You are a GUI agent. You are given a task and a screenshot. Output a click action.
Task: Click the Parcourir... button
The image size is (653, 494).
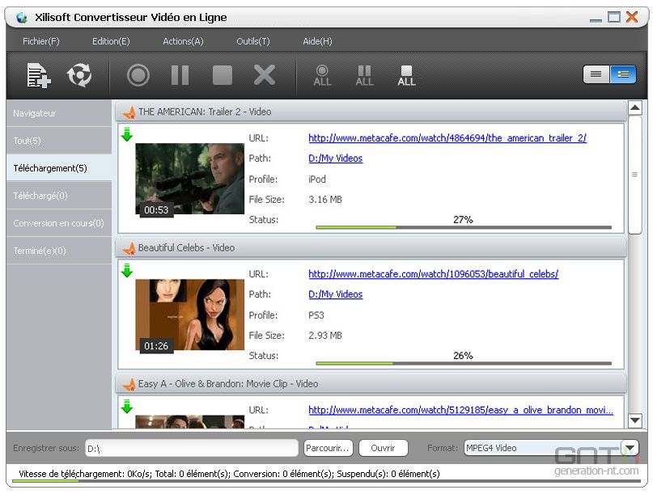pyautogui.click(x=328, y=448)
